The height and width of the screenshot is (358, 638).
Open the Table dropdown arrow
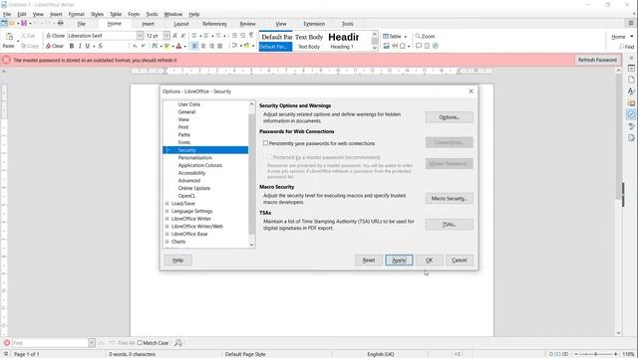tap(406, 36)
